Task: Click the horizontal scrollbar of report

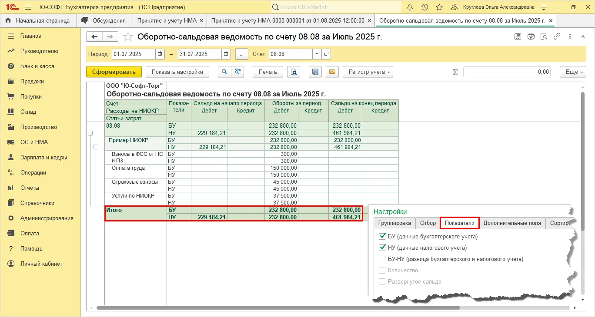Action: [x=278, y=308]
